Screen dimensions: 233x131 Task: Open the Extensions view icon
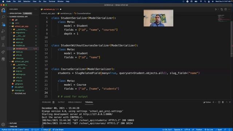(3, 38)
